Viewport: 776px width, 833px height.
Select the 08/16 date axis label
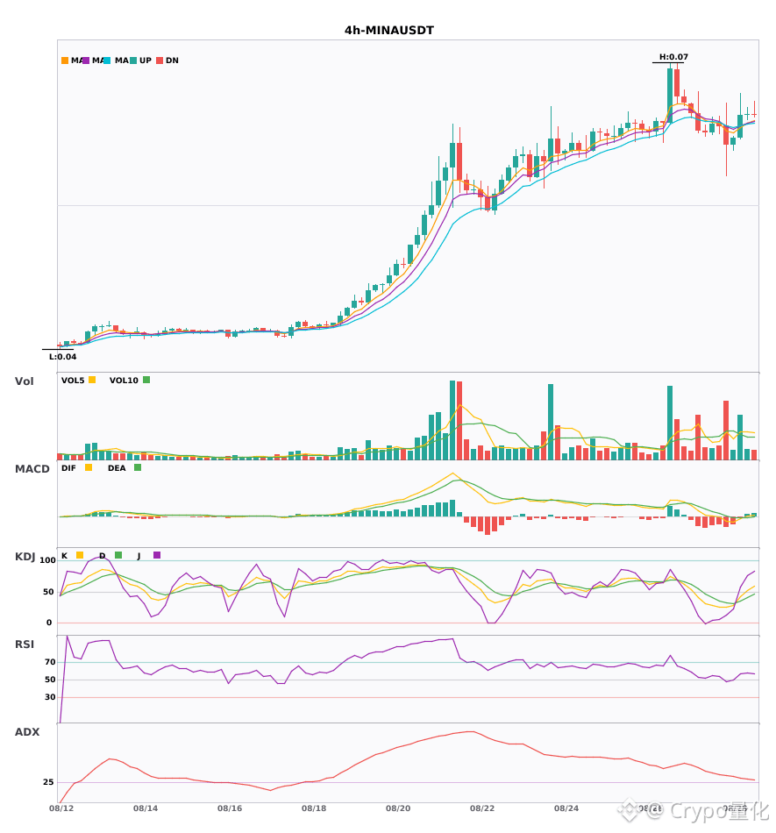tap(230, 808)
